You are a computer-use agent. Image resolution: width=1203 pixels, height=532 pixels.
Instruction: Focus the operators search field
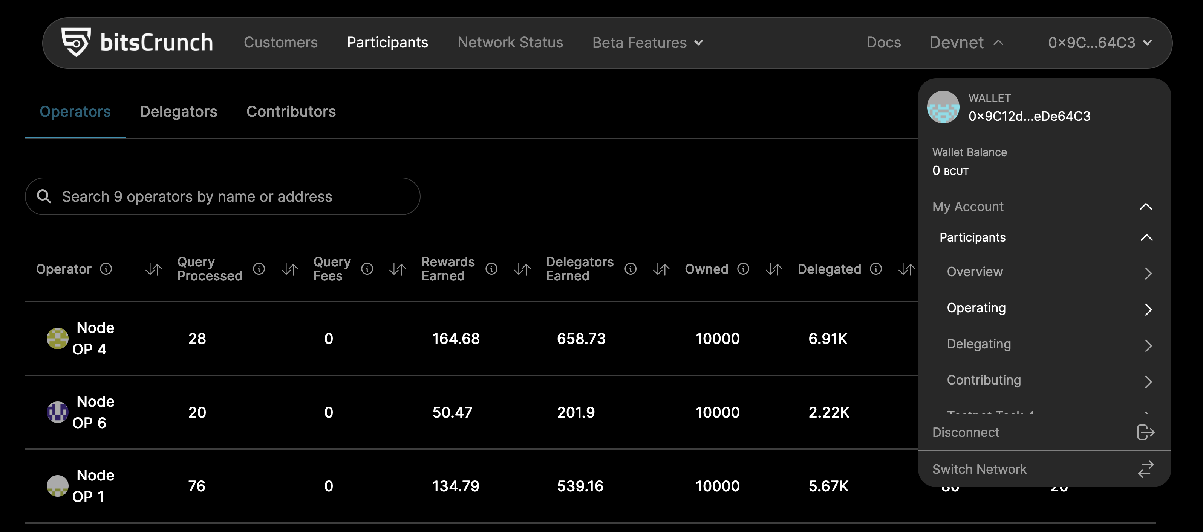click(x=222, y=196)
